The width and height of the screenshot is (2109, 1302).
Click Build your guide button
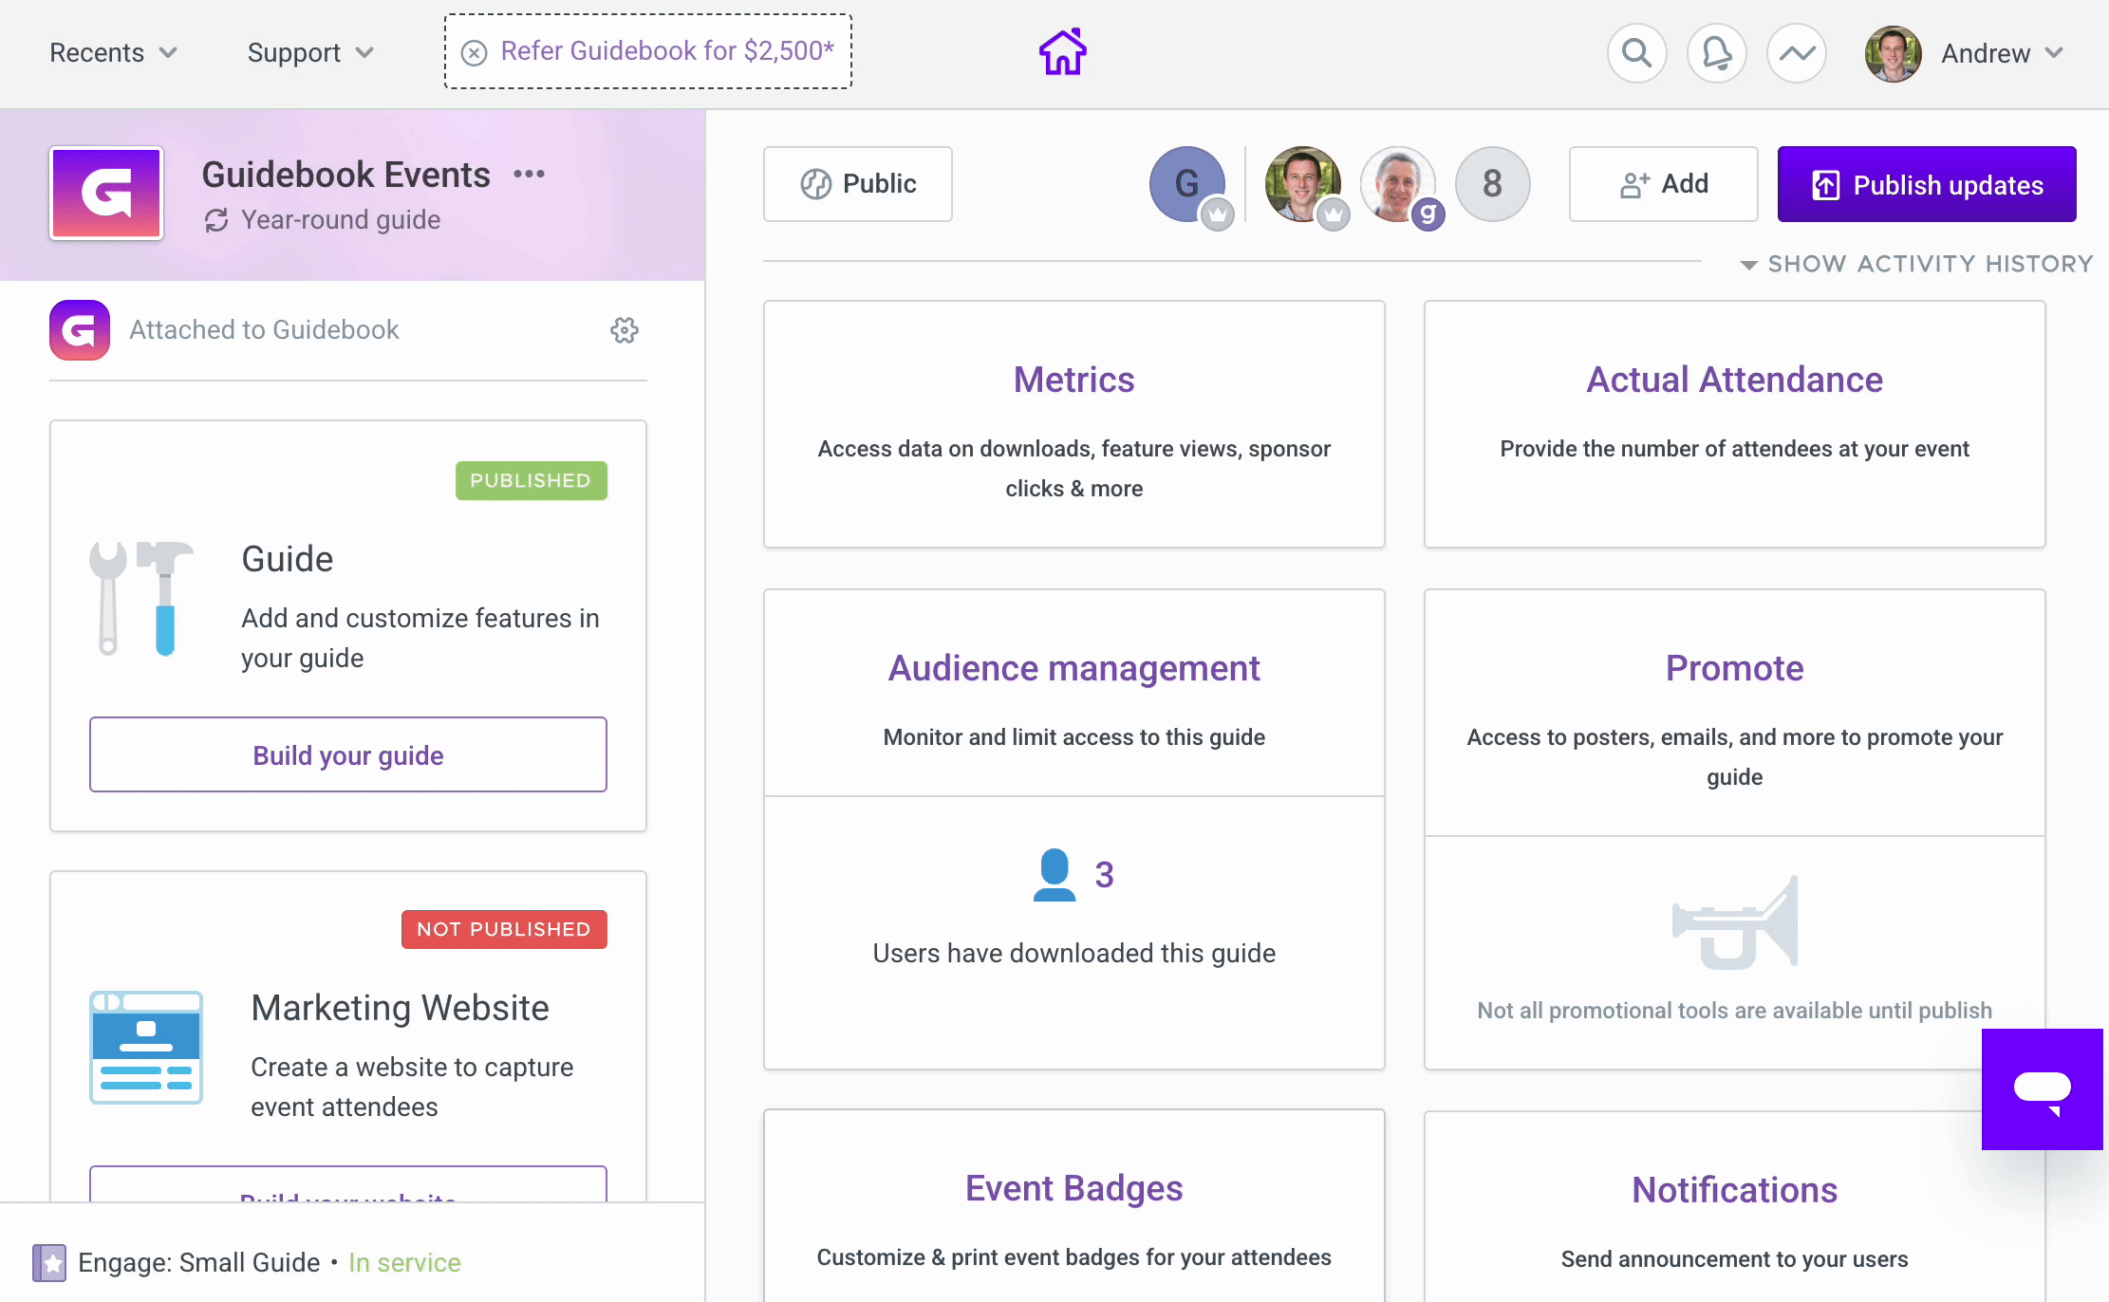pos(348,754)
